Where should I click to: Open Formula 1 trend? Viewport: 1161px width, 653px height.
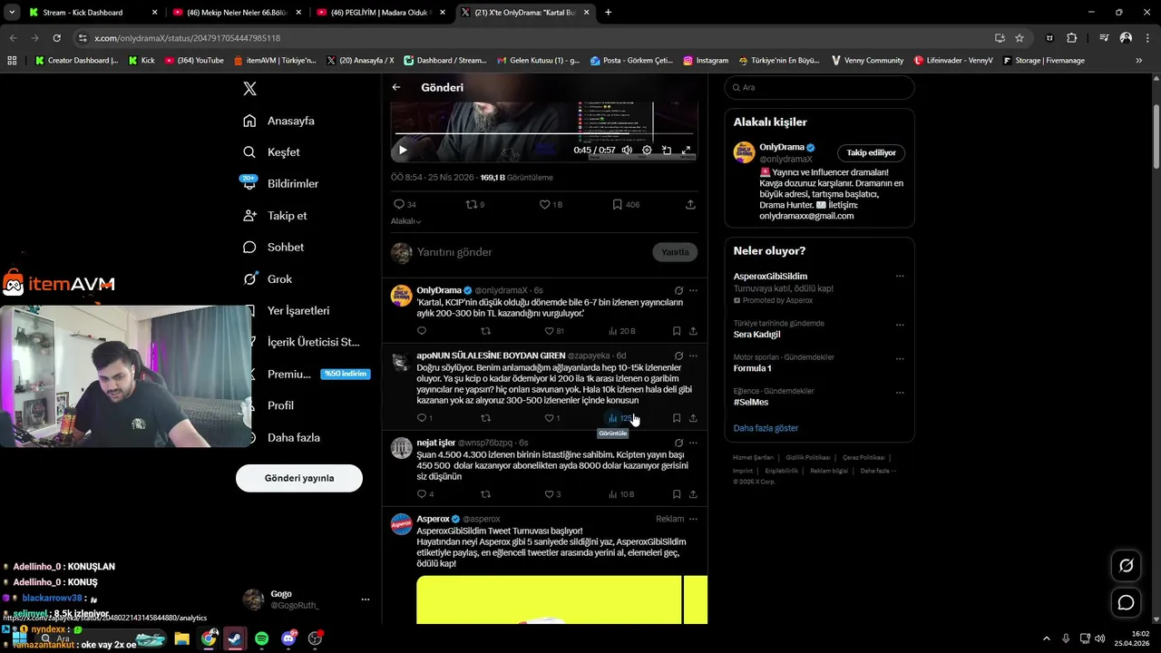point(752,368)
